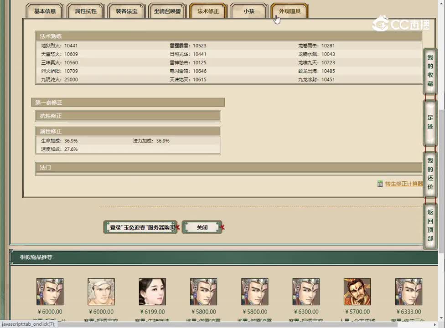This screenshot has height=328, width=445.
Task: Open the white-haired avatar with the second ¥6000.00 price
Action: (101, 292)
